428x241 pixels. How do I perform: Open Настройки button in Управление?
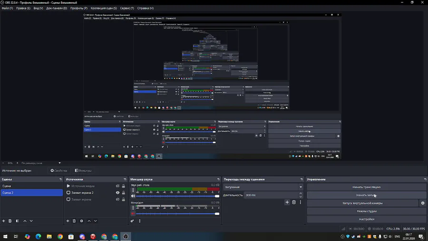pyautogui.click(x=366, y=219)
